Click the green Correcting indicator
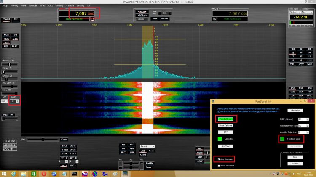The width and height of the screenshot is (316, 177). pos(220,139)
